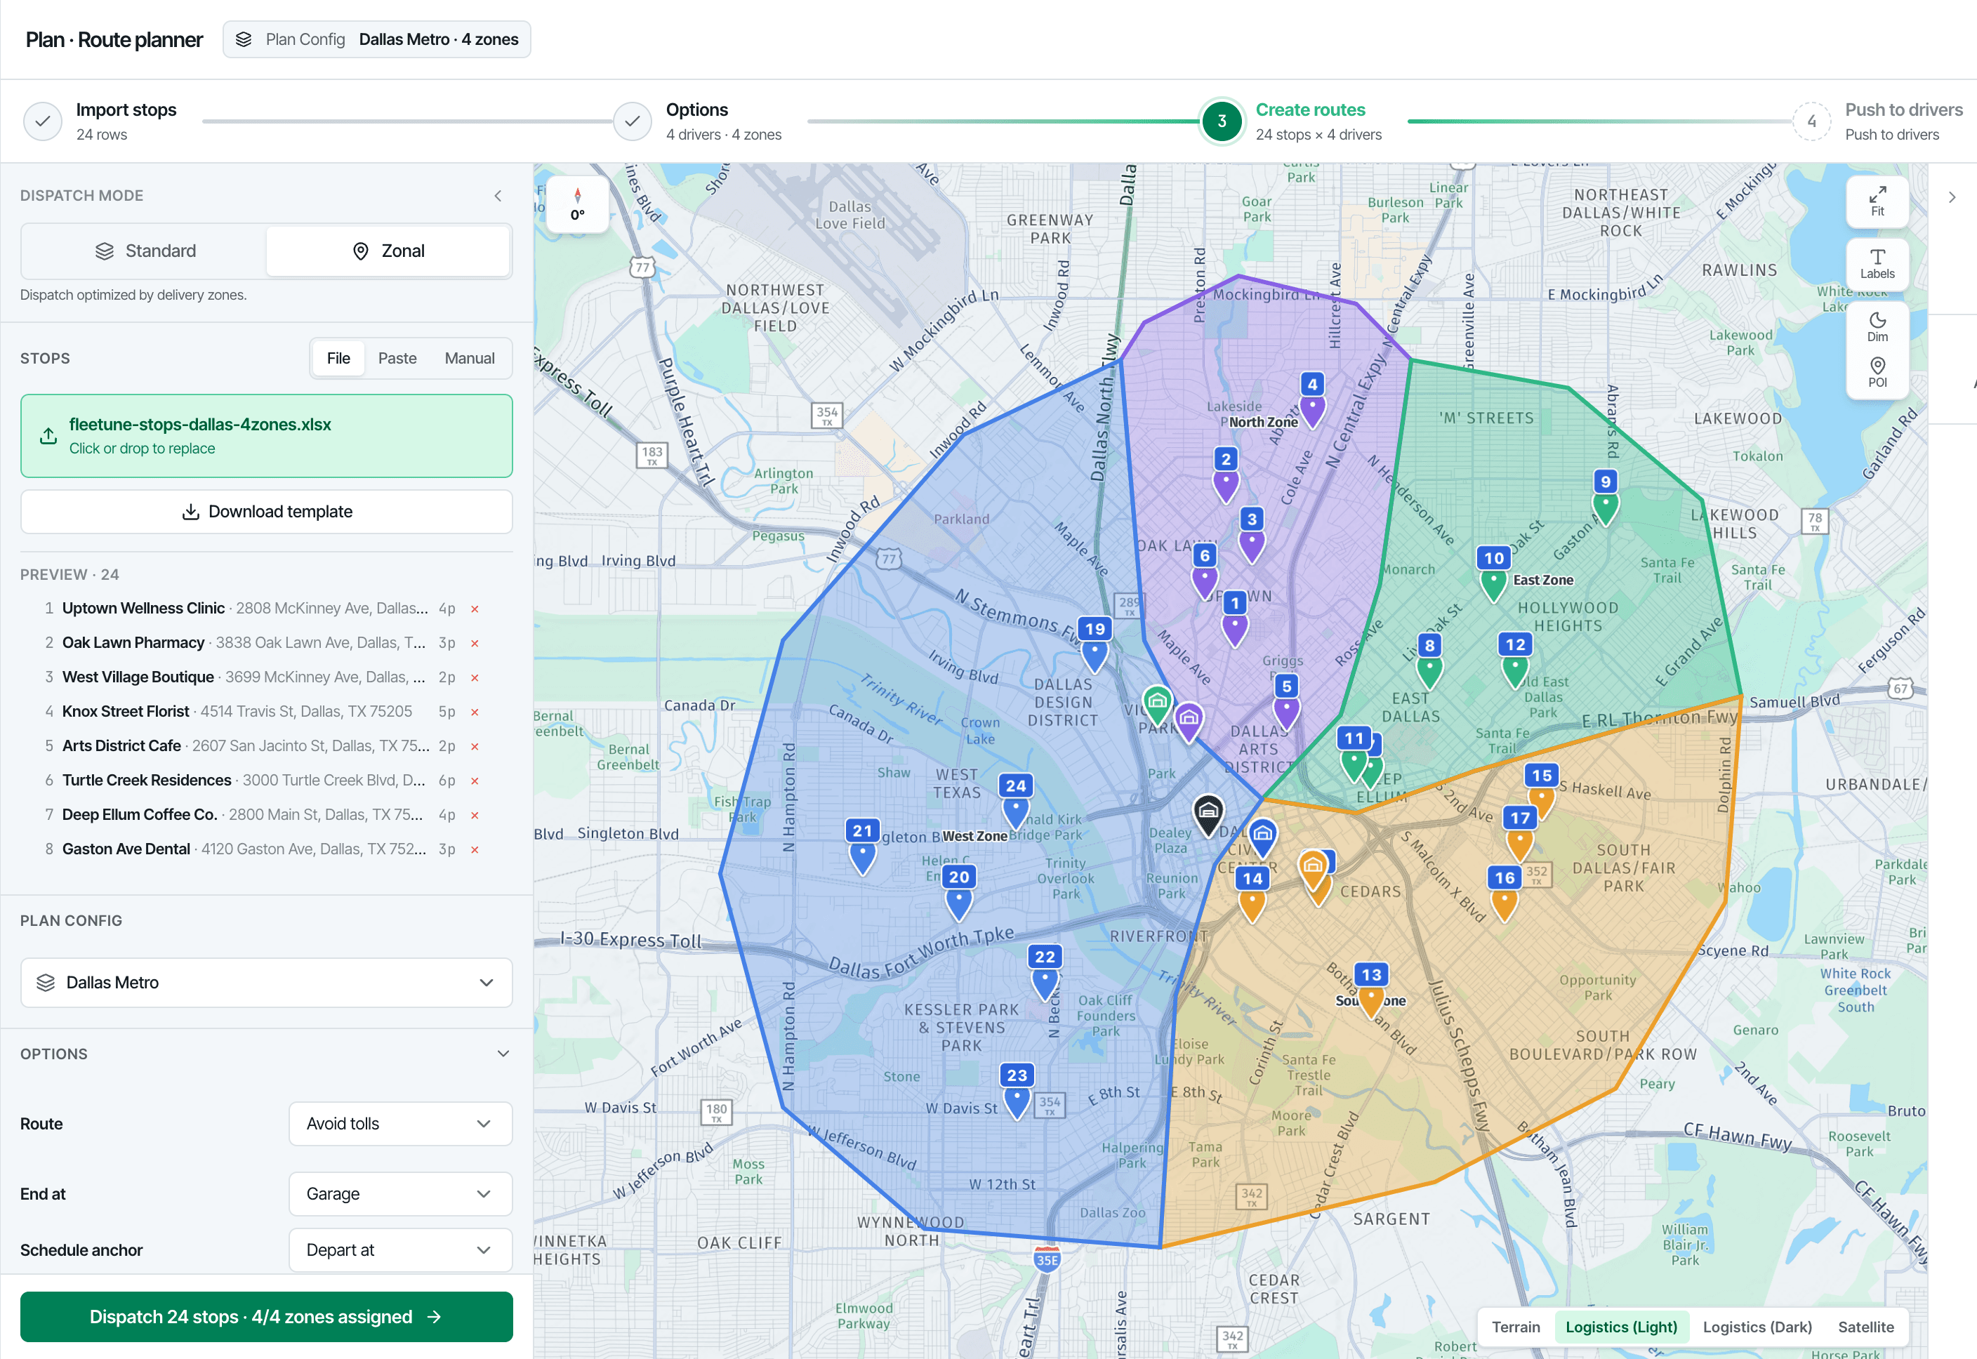1977x1359 pixels.
Task: Open the End at Garage dropdown
Action: pyautogui.click(x=400, y=1194)
